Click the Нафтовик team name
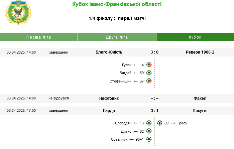 109,98
